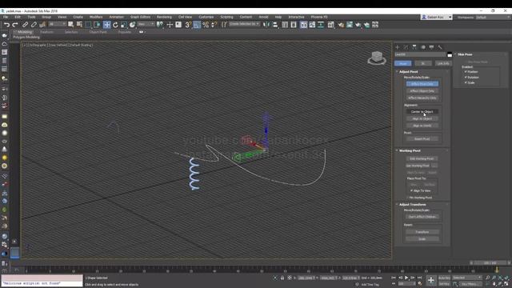
Task: Open the Animation menu
Action: pos(116,17)
